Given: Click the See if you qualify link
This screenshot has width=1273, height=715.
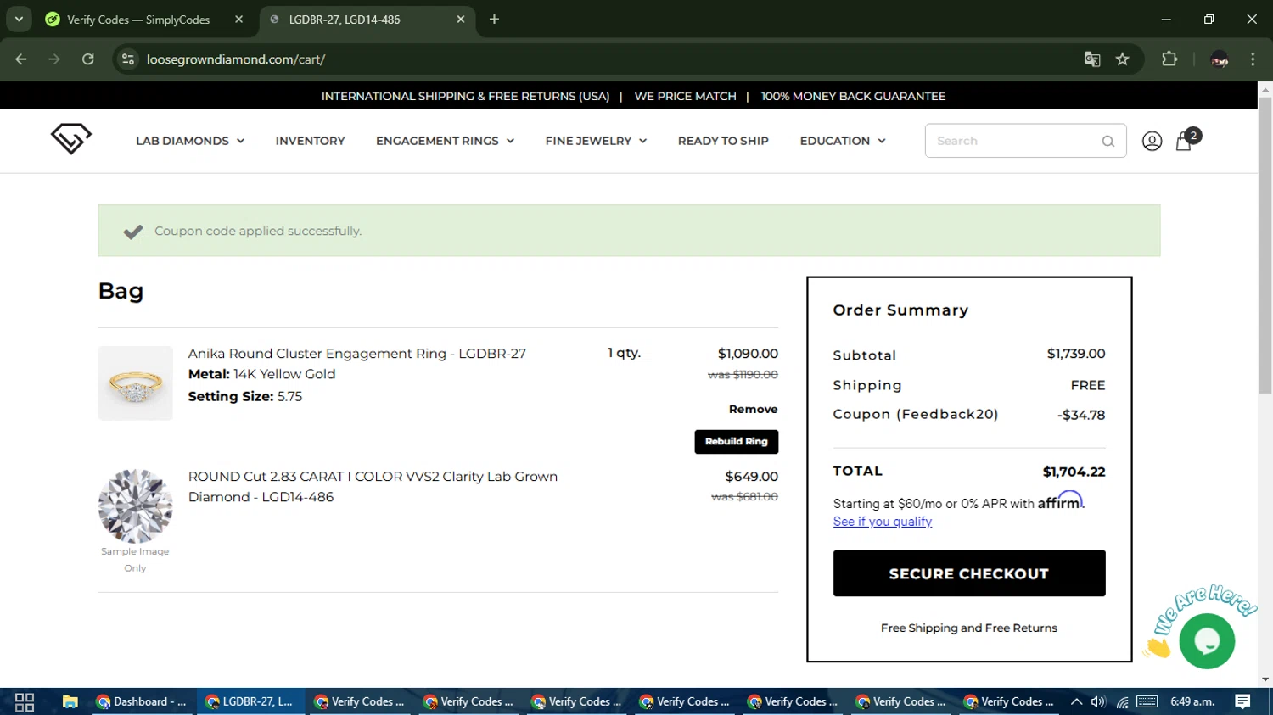Looking at the screenshot, I should pos(883,522).
